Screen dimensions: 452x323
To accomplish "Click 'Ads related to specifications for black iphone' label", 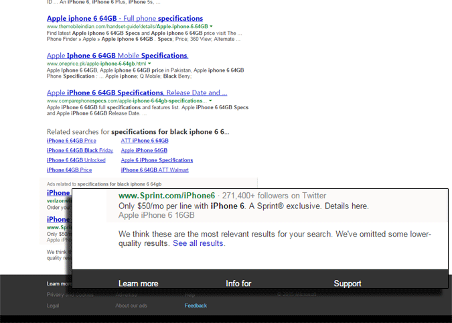I will tap(104, 184).
